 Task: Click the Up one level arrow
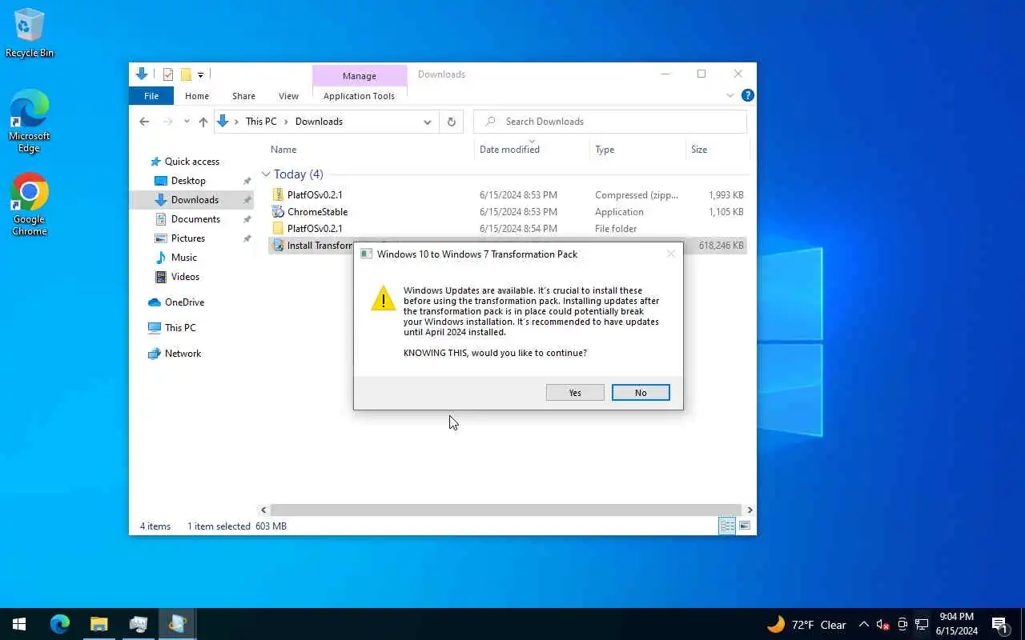[x=203, y=122]
